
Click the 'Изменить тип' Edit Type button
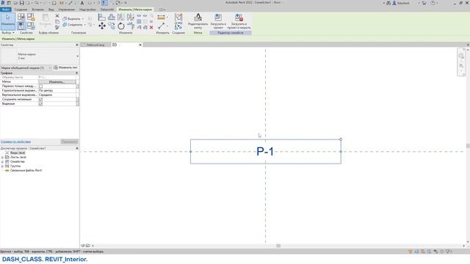pos(65,67)
